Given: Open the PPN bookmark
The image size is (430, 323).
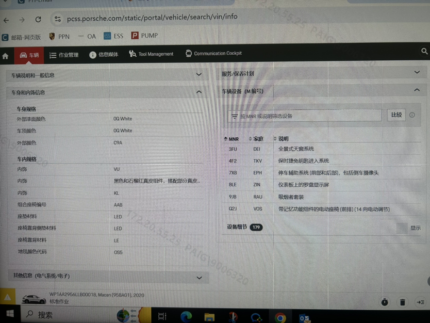Looking at the screenshot, I should tap(59, 37).
